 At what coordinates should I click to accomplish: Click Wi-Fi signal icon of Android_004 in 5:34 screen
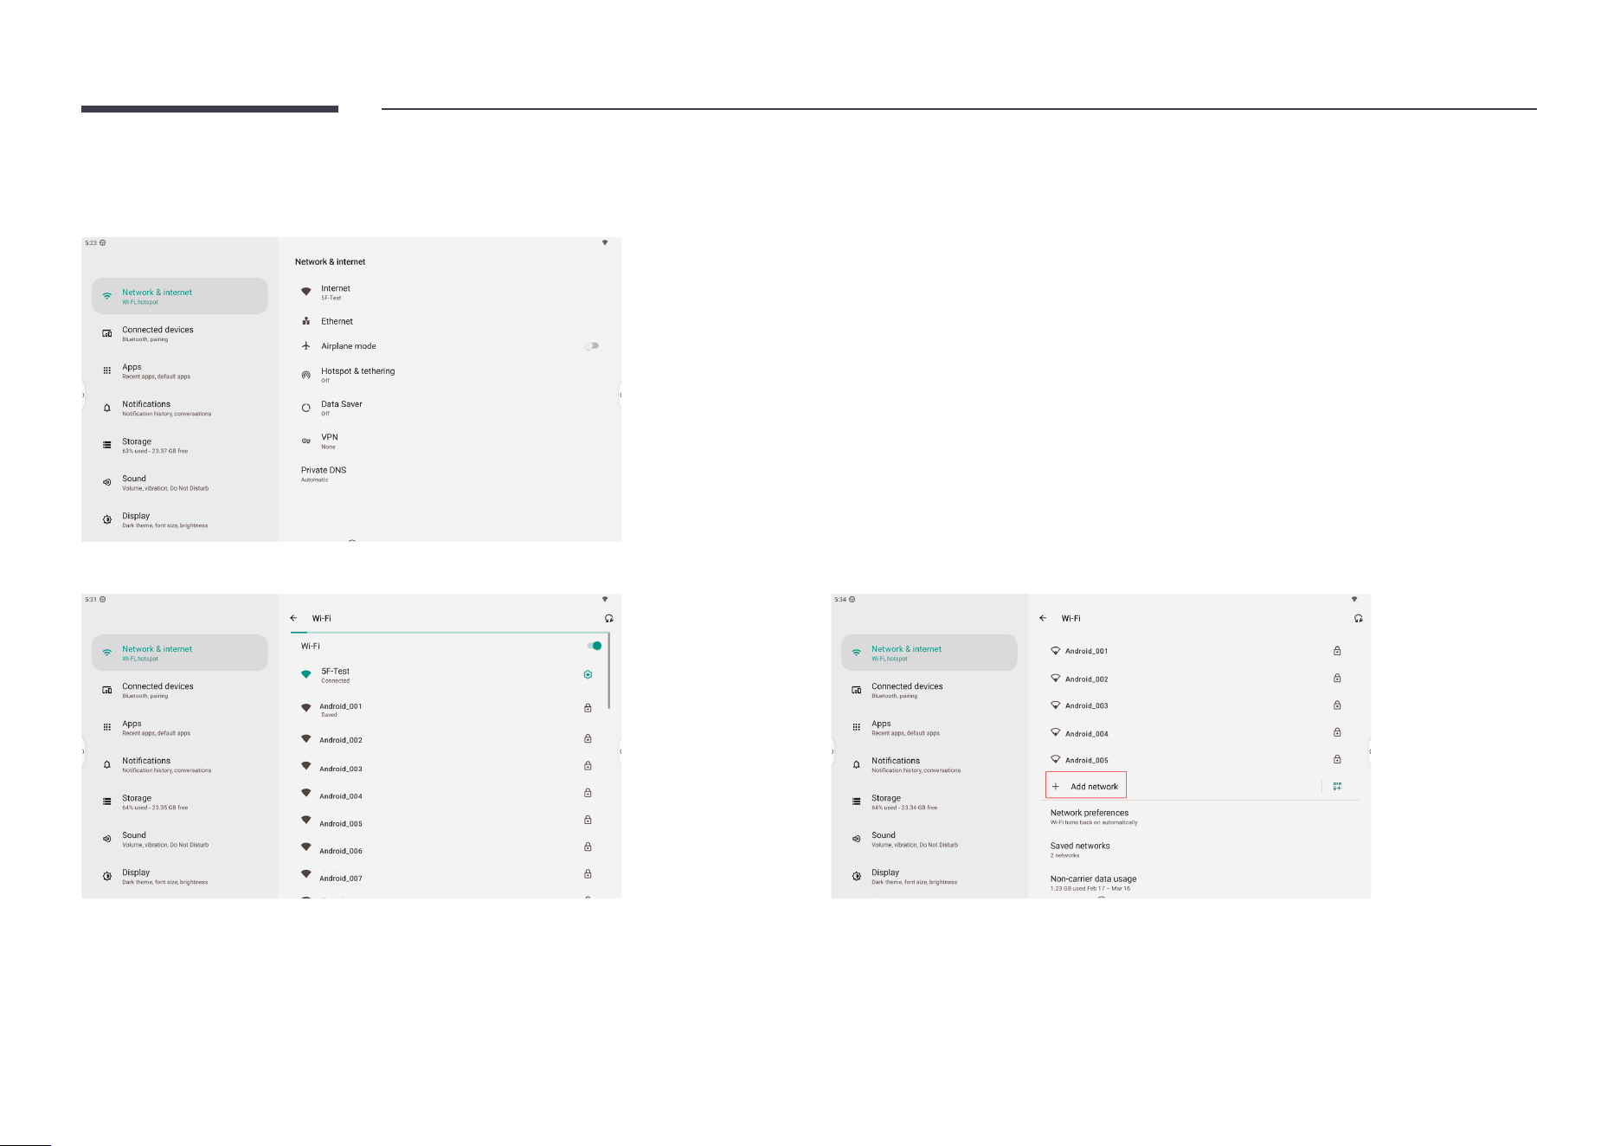[x=1055, y=732]
